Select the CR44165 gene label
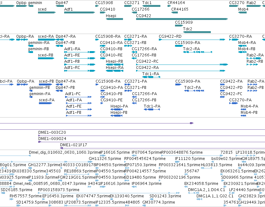This screenshot has width=265, height=207. tap(180, 9)
